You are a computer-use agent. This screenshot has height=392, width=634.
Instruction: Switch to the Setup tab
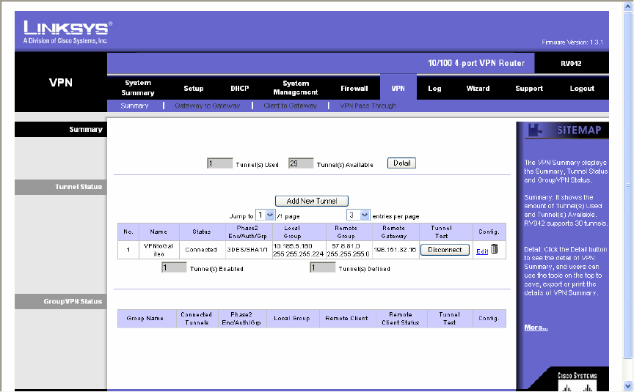(x=194, y=88)
